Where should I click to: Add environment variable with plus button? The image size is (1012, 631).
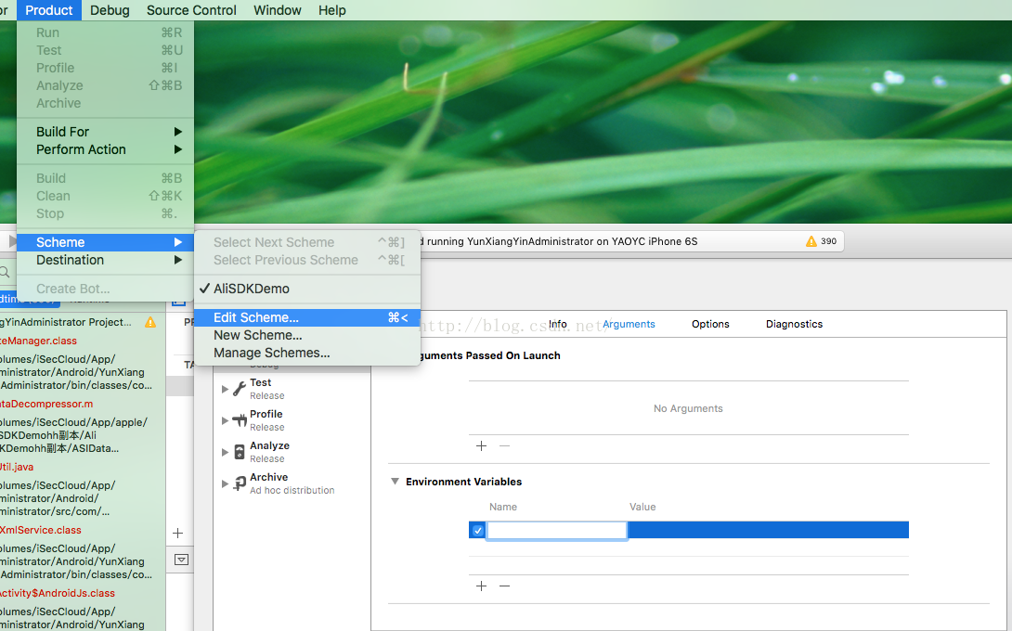click(482, 586)
